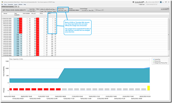
Task: Collapse the toolbar with small arrow below window controls
Action: click(169, 7)
